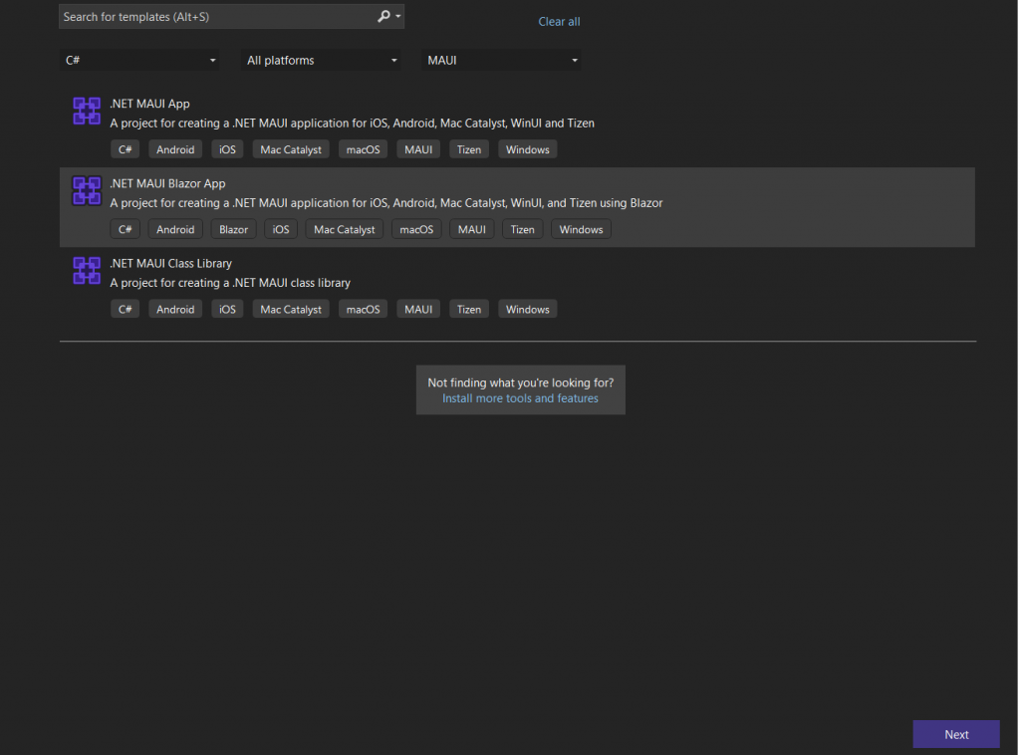Click the Blazor tag in Blazor App row

pos(233,229)
